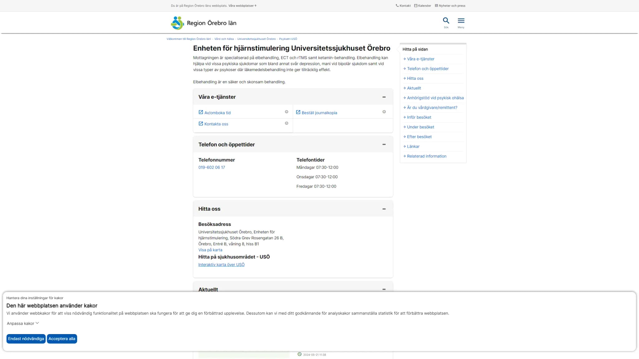This screenshot has width=639, height=359.
Task: Open Interaktiv karta över USÖ link
Action: pyautogui.click(x=221, y=265)
